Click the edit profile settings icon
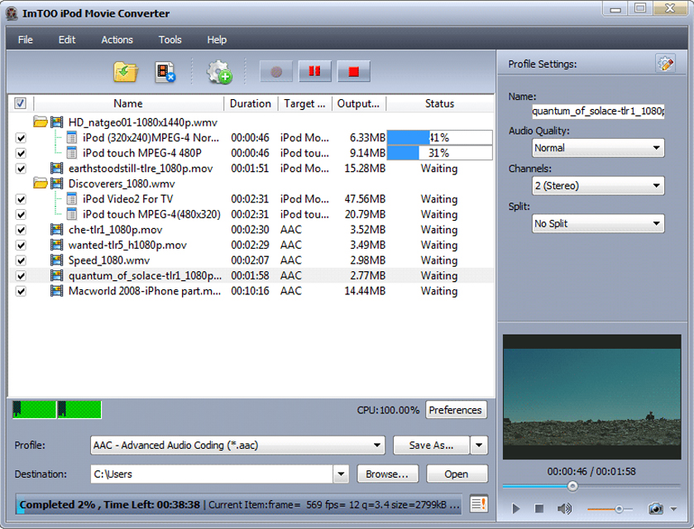The image size is (694, 529). coord(665,64)
